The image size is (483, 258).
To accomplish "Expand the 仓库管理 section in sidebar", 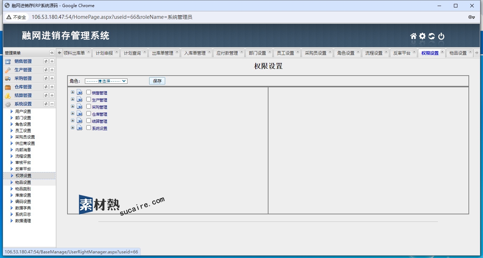I will pos(52,87).
